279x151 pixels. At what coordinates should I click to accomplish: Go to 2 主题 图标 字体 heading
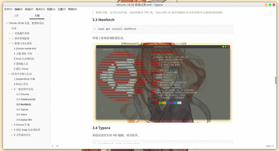click(x=23, y=54)
